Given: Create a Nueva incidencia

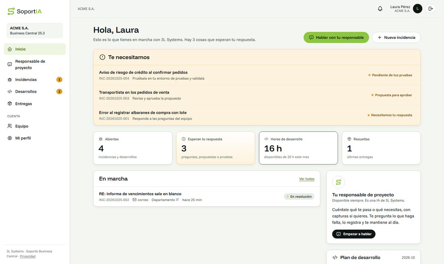Looking at the screenshot, I should 396,37.
